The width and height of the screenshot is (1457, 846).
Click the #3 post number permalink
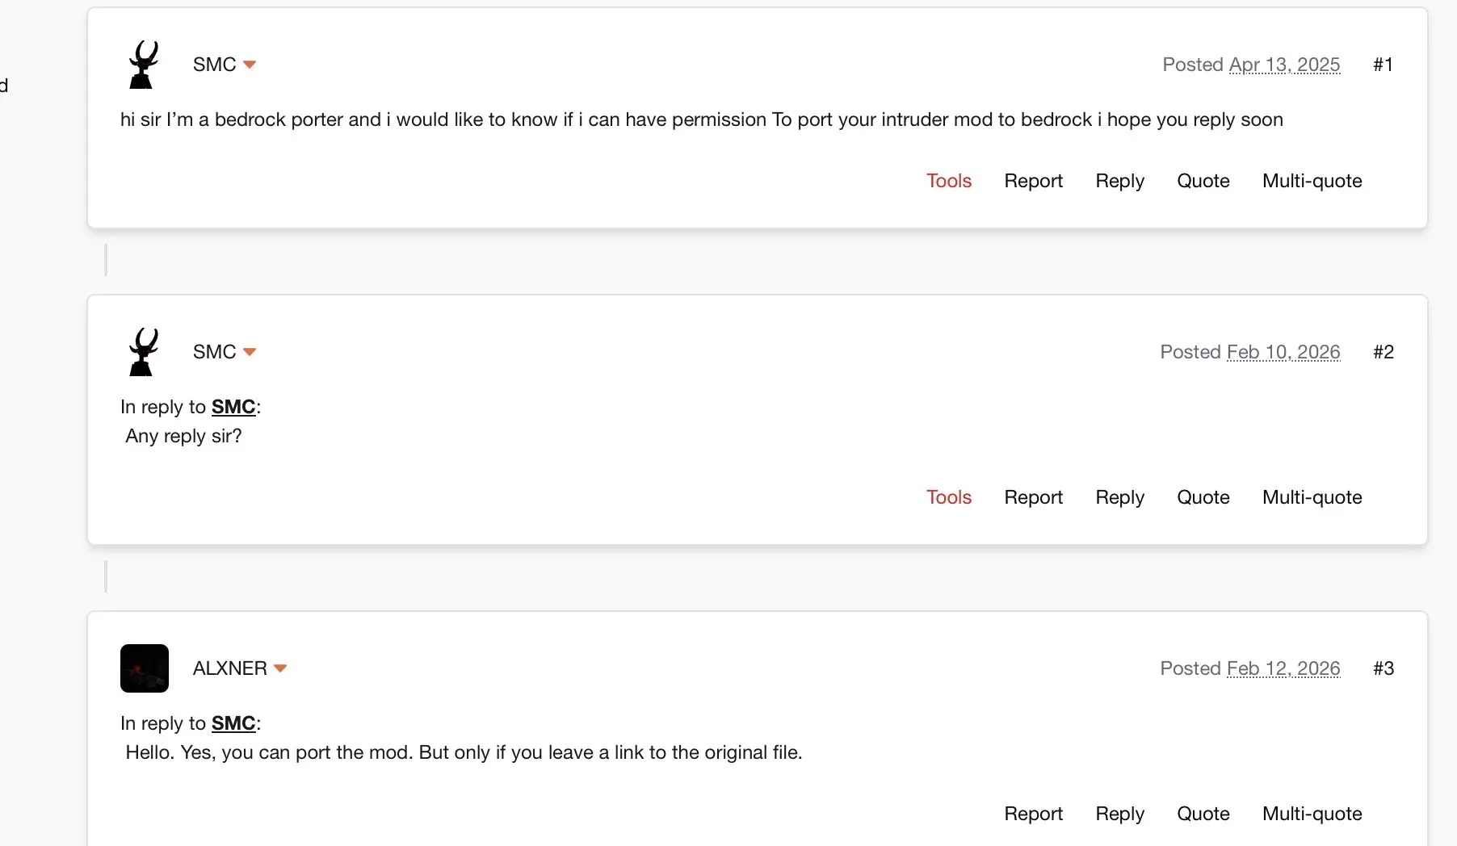tap(1383, 668)
